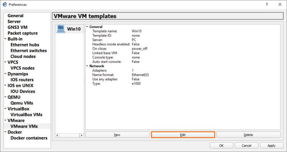Collapse the VirtualBox tree section
This screenshot has width=287, height=152.
point(5,109)
